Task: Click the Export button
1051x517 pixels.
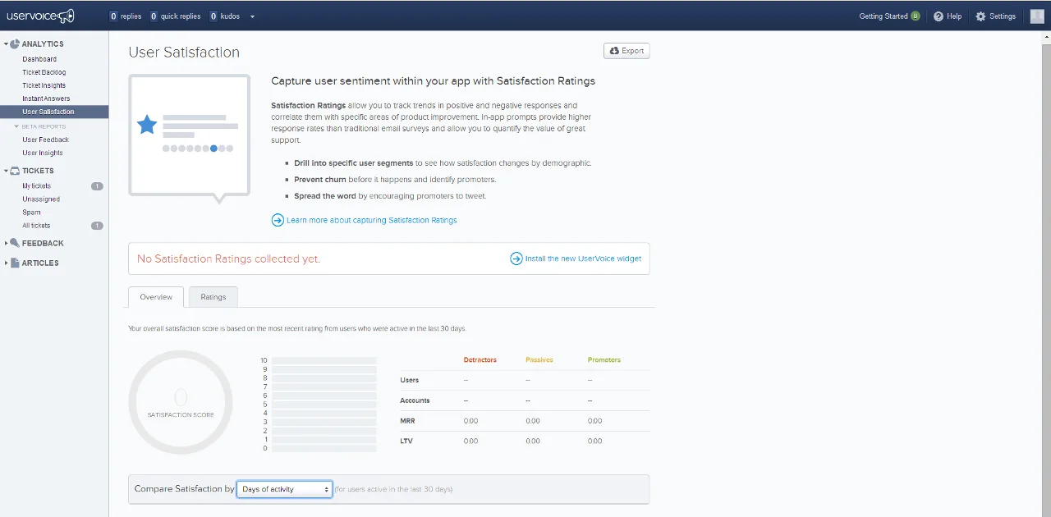Action: click(x=626, y=51)
